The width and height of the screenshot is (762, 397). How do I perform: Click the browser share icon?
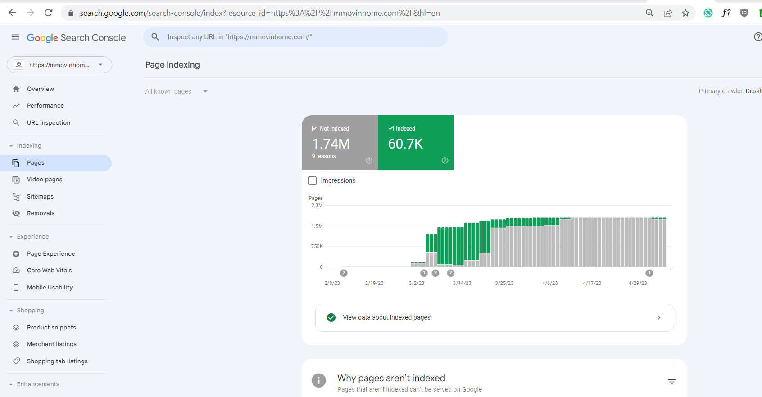pyautogui.click(x=668, y=13)
